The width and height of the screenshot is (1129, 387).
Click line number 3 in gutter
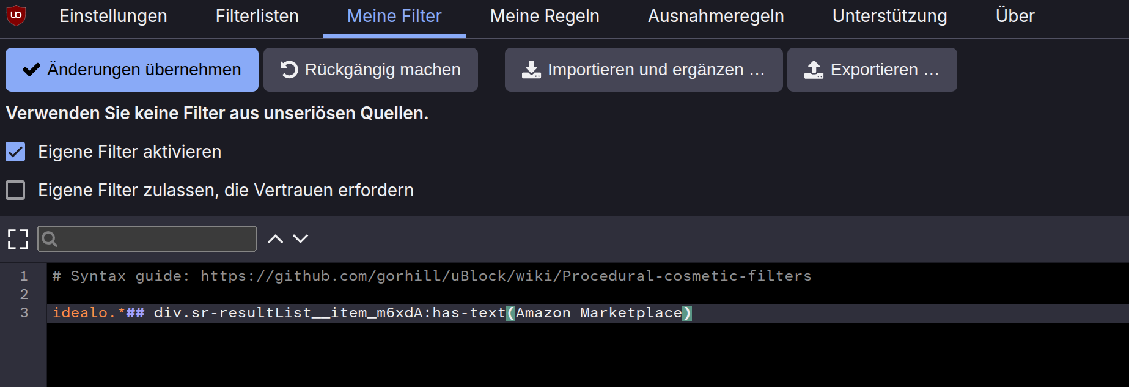click(x=24, y=312)
